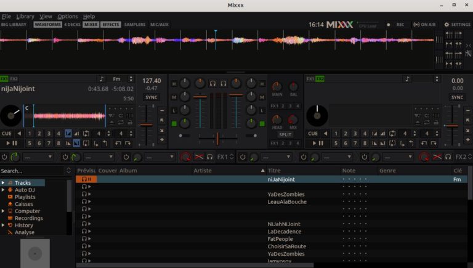Play or pause deck 1
Viewport: 473px width, 268px height.
pos(12,143)
